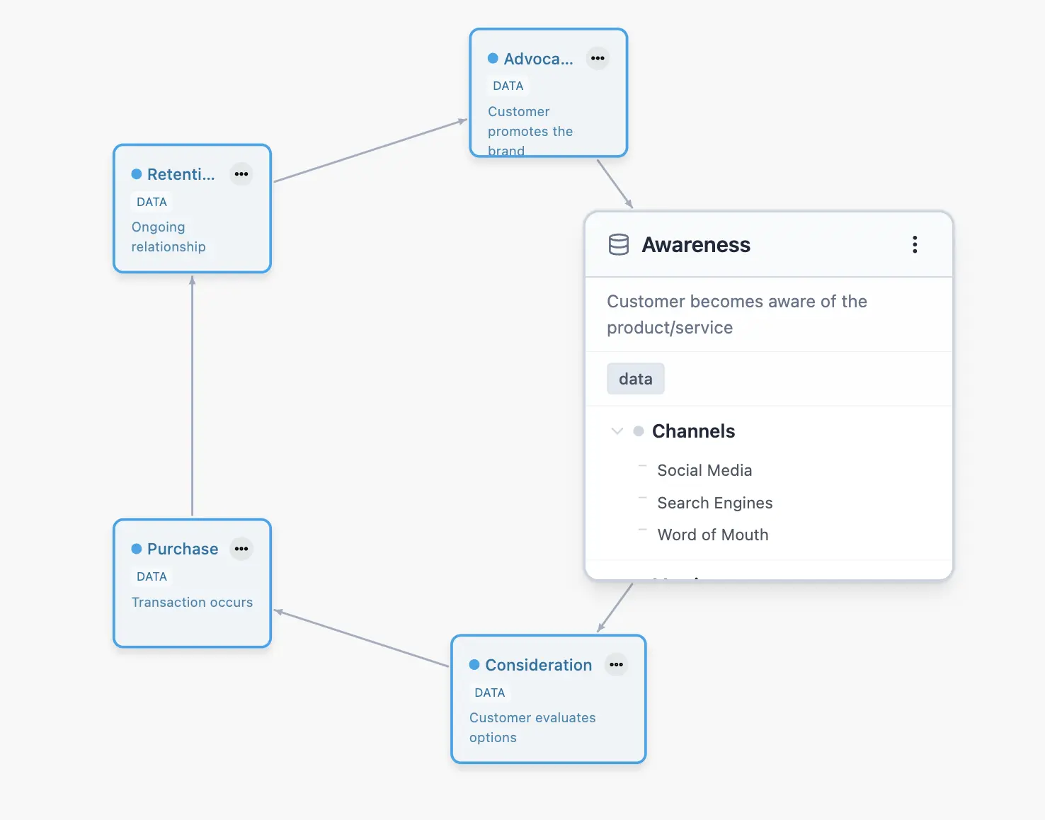Screen dimensions: 1045x820
Task: Select the Advocacy node title
Action: (538, 59)
